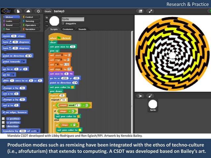
Task: Select the rotation style circular arrow icon
Action: [x=47, y=18]
